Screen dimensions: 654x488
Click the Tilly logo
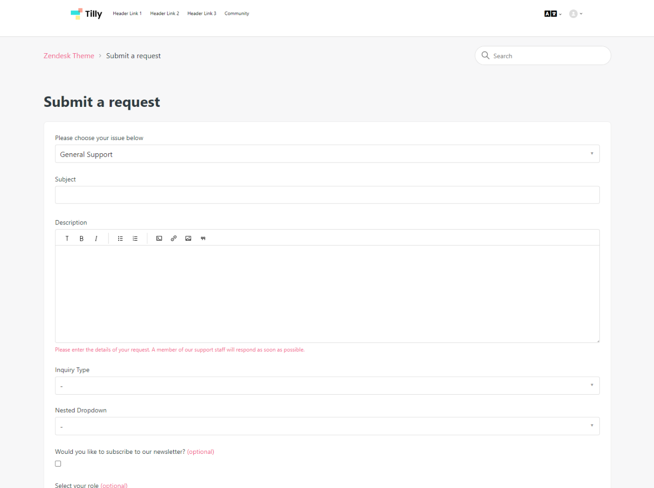[x=86, y=14]
